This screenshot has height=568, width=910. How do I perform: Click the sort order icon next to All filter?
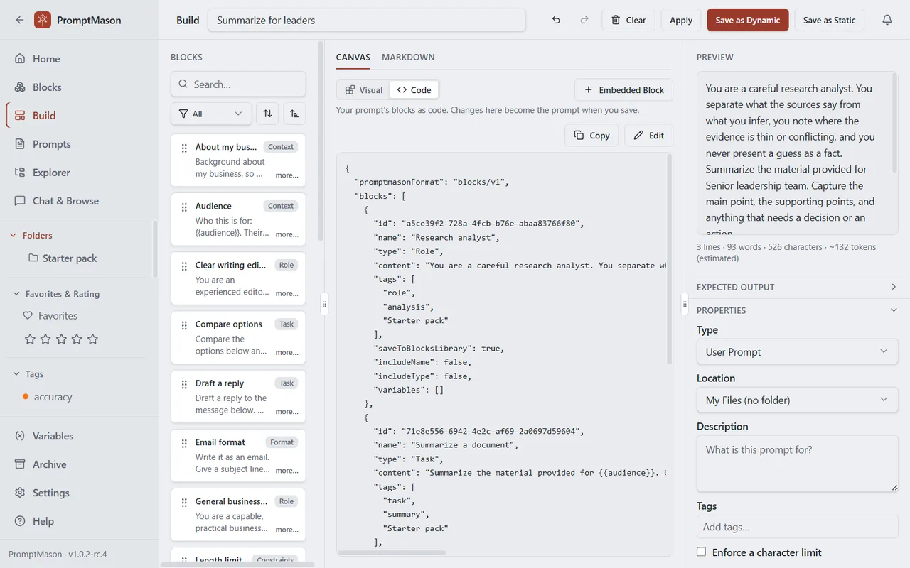267,114
